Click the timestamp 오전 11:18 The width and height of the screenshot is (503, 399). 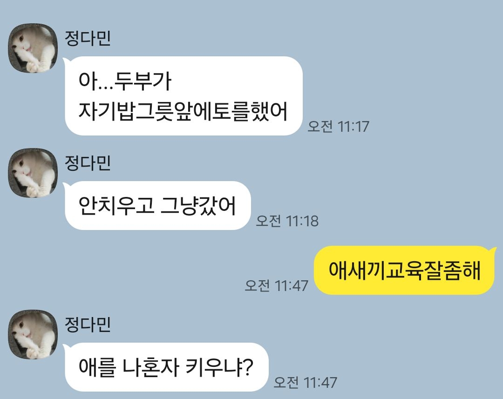tap(287, 221)
